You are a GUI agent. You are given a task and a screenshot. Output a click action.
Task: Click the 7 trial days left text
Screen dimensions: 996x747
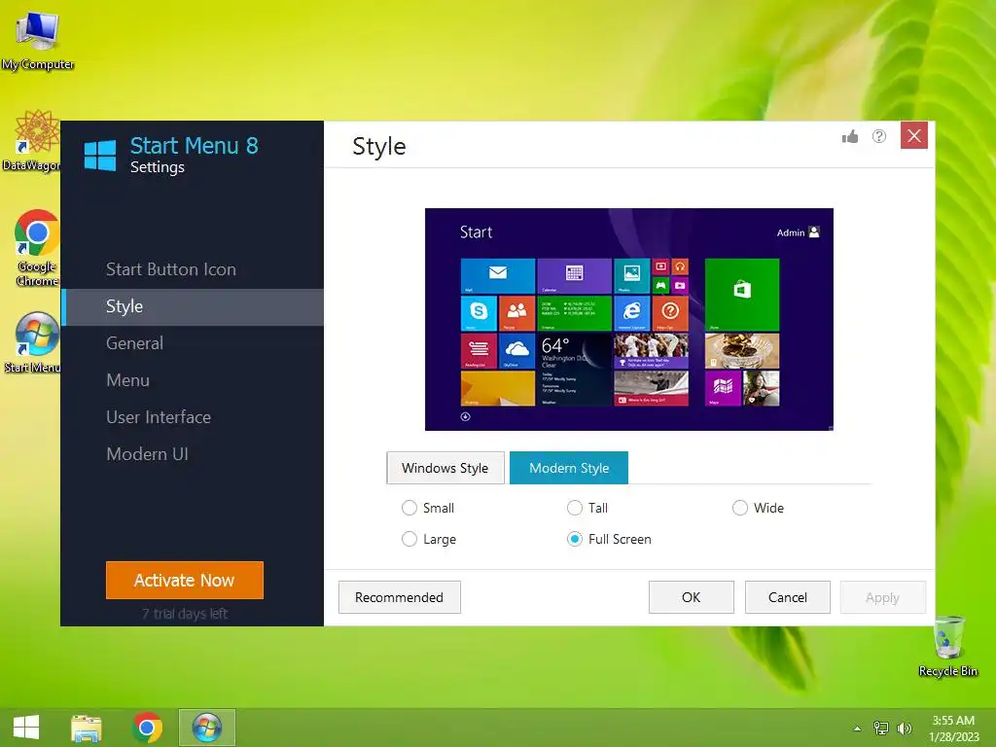click(184, 614)
